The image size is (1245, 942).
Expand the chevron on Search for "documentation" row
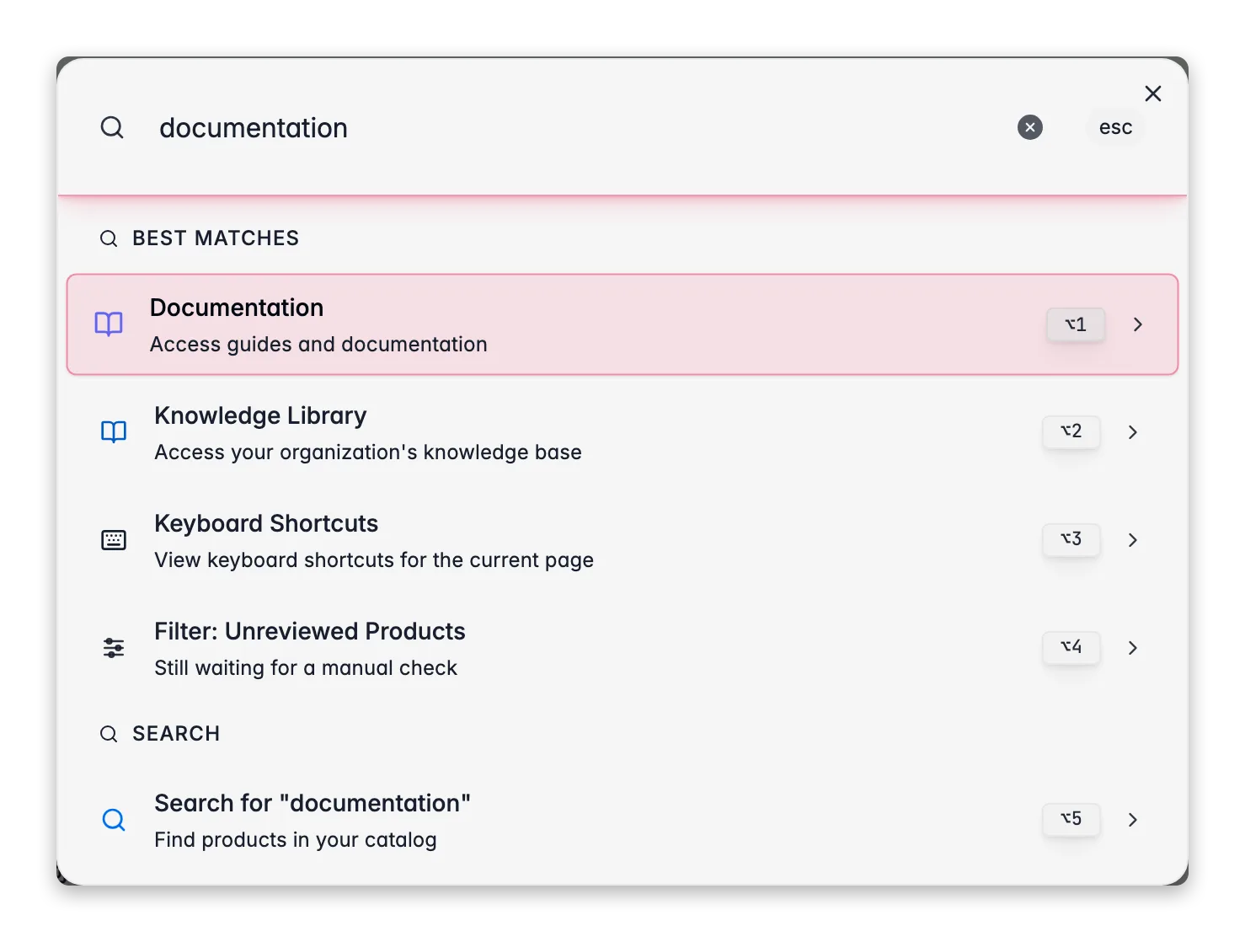(1133, 820)
